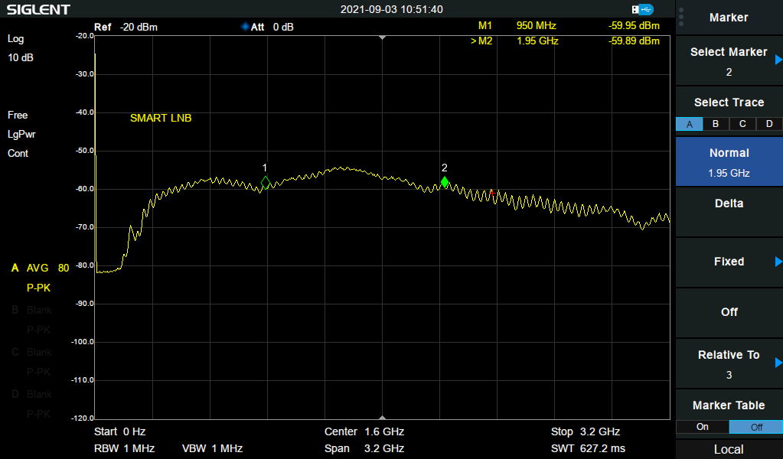The image size is (783, 459).
Task: Click the date and time display
Action: [x=392, y=9]
